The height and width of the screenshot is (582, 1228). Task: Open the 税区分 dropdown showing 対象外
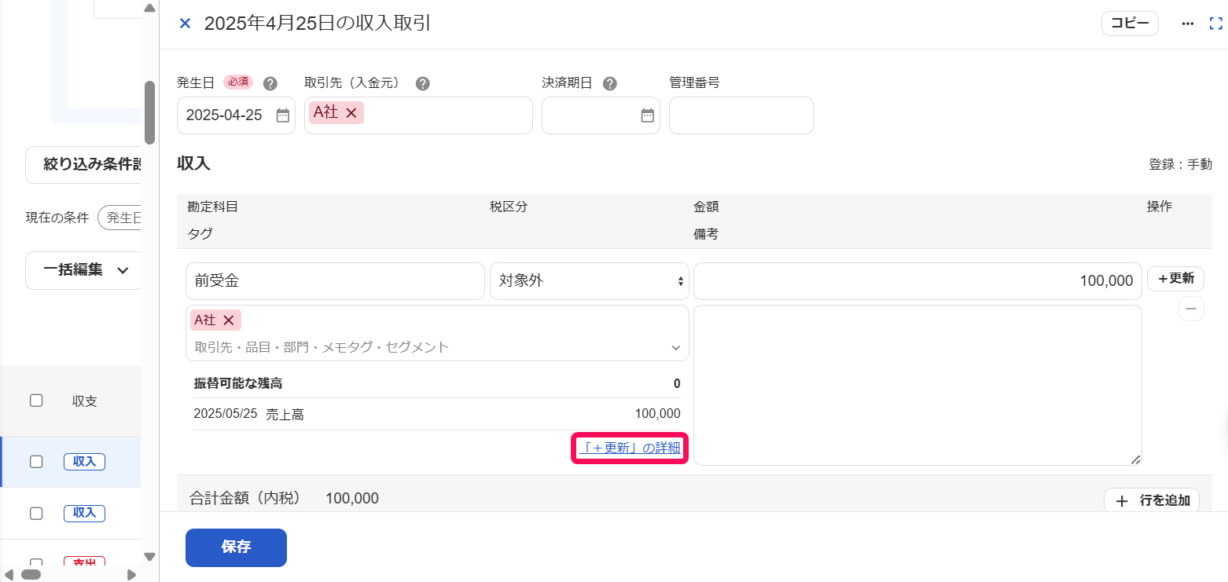590,281
